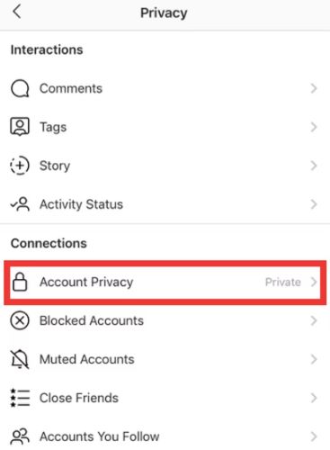Tap the Private status label
The width and height of the screenshot is (330, 450).
click(x=283, y=282)
